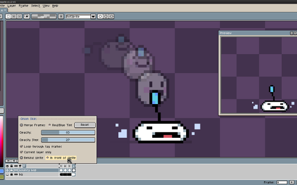Click the olive background color swatch
The image size is (297, 185).
tap(2, 177)
